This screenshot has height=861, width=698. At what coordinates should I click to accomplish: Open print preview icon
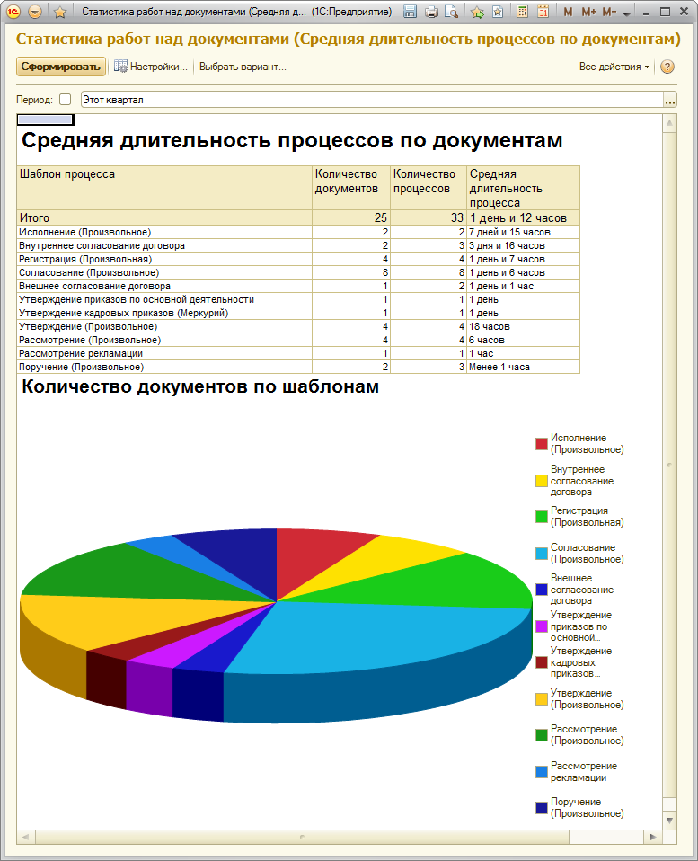pyautogui.click(x=452, y=12)
